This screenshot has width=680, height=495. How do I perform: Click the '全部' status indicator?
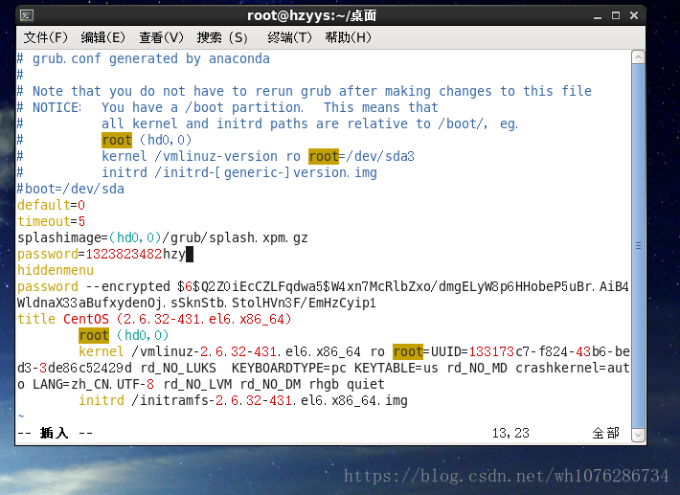tap(606, 433)
